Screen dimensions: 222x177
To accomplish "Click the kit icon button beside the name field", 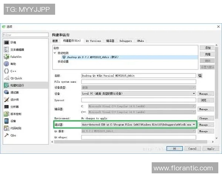I will pos(200,76).
